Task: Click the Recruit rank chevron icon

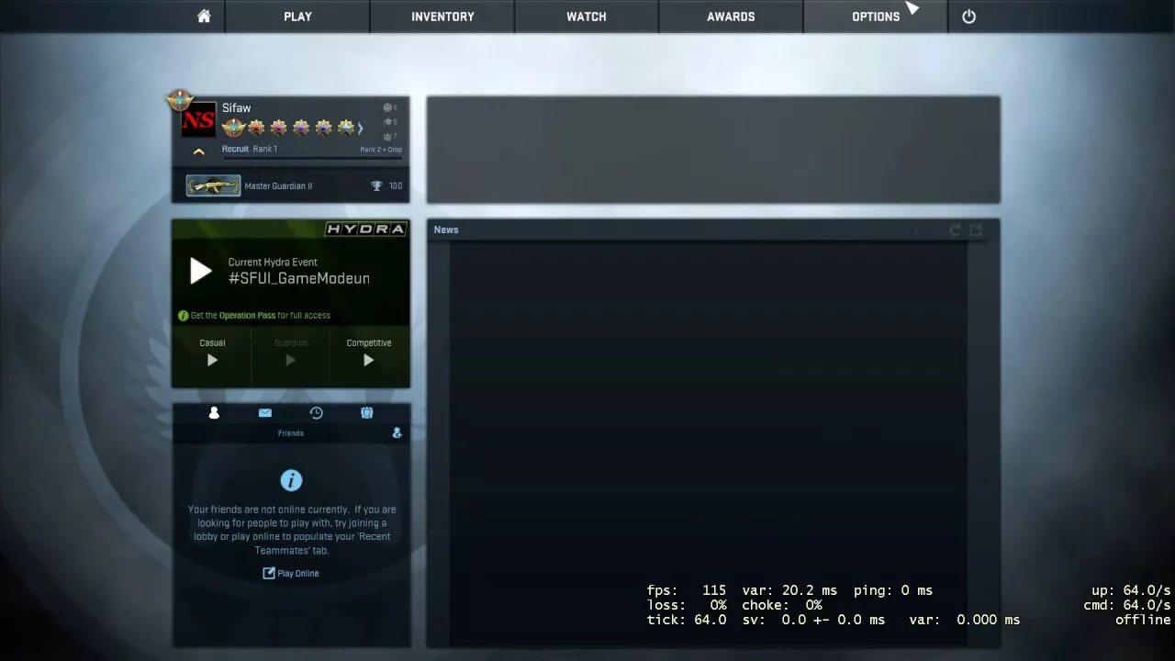Action: click(x=198, y=152)
